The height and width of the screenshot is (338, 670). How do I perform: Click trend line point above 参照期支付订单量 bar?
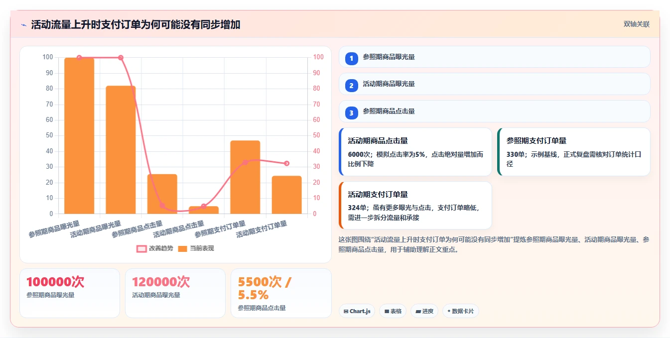[x=245, y=162]
